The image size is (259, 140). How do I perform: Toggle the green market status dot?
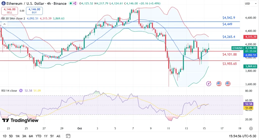click(70, 4)
